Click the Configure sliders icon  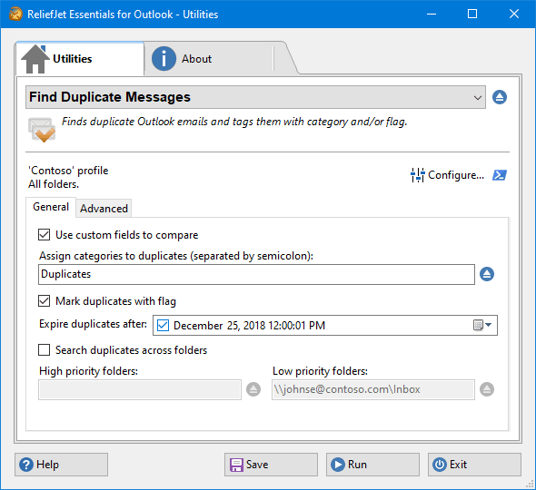point(417,175)
